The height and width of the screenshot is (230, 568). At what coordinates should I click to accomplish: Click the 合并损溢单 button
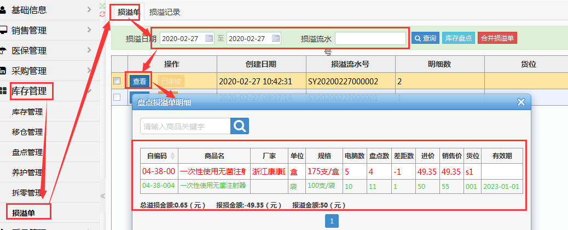point(497,38)
